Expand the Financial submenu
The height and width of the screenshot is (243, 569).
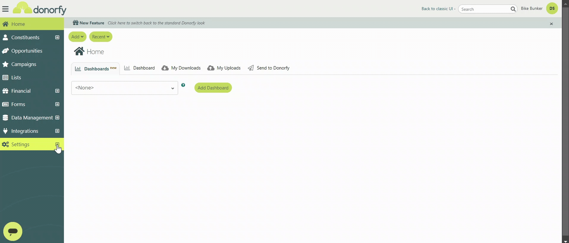click(57, 91)
